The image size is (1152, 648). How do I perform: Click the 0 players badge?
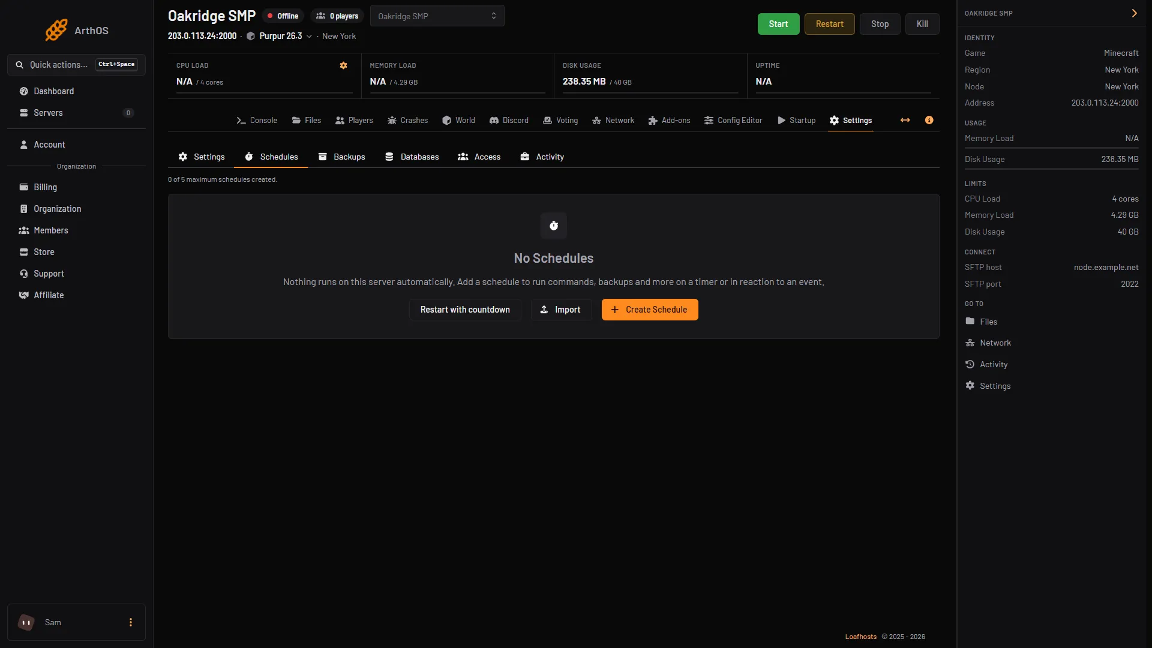click(337, 16)
